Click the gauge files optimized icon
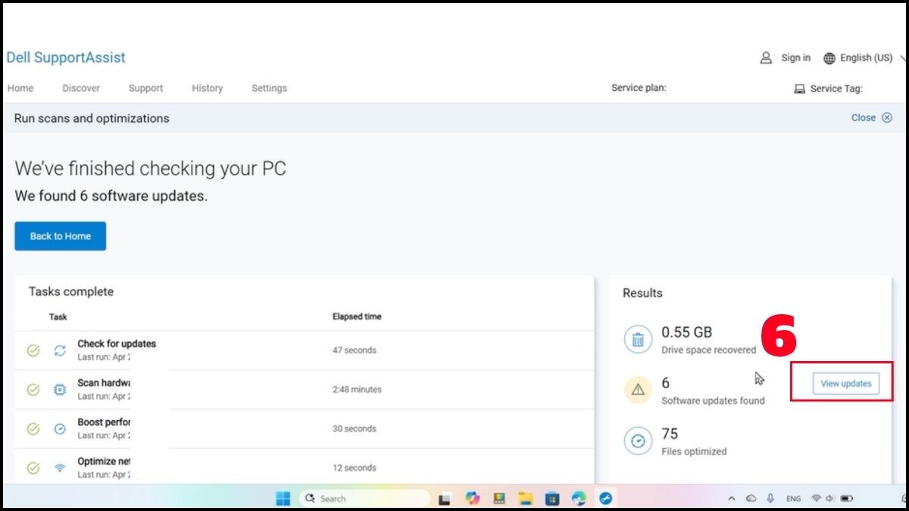Screen dimensions: 909x511 tap(638, 440)
